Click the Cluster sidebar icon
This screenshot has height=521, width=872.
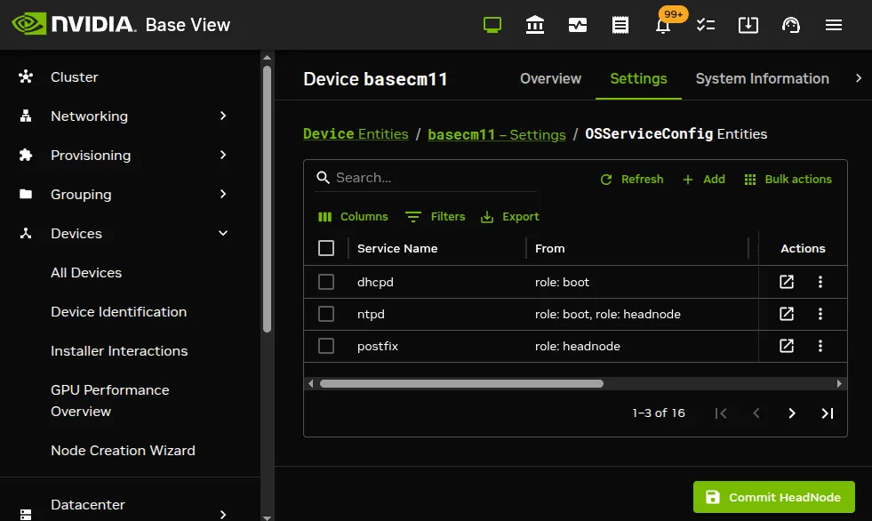point(26,76)
